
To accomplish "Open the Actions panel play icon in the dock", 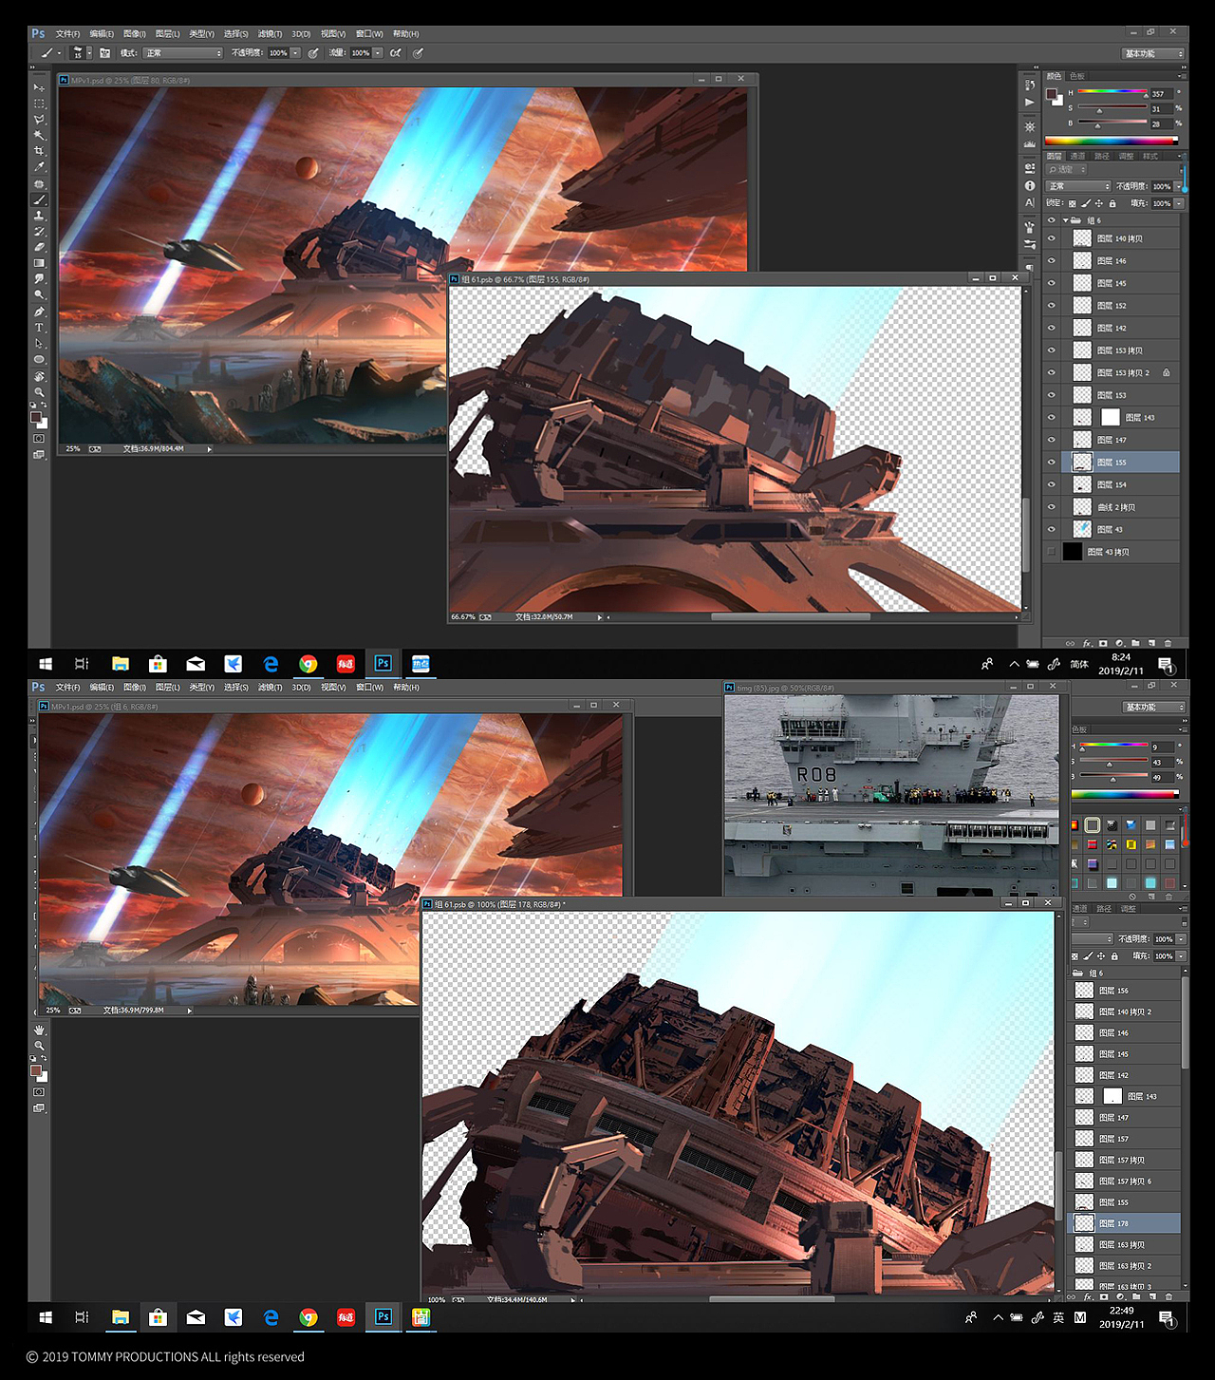I will coord(1030,103).
